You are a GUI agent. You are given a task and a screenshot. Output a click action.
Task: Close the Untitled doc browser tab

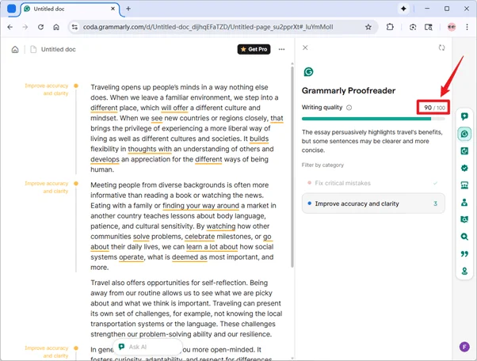coord(113,9)
